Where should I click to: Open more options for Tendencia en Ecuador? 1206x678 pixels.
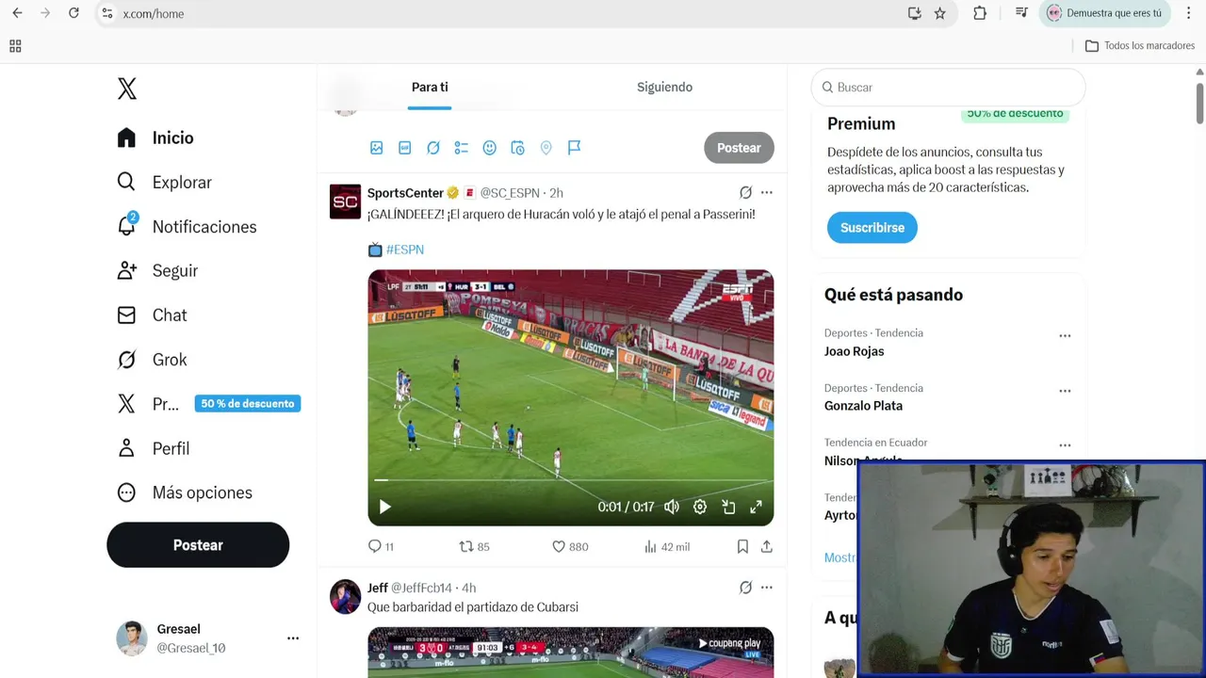click(x=1065, y=445)
